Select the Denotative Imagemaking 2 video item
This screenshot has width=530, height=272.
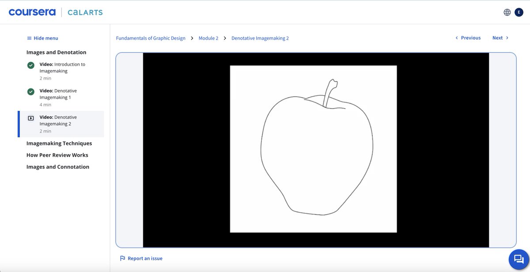pos(61,124)
